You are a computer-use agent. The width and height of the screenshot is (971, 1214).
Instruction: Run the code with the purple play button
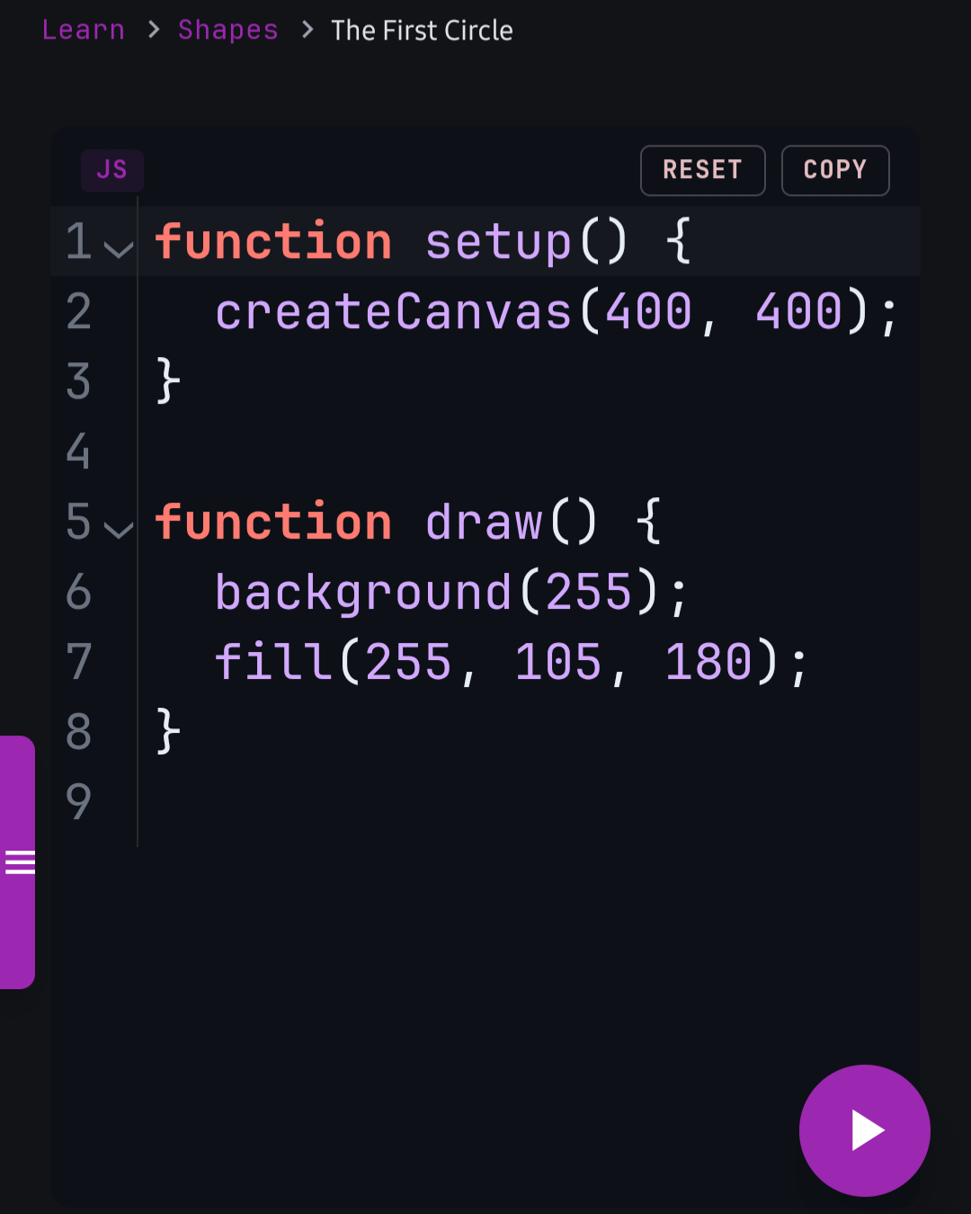(x=864, y=1130)
